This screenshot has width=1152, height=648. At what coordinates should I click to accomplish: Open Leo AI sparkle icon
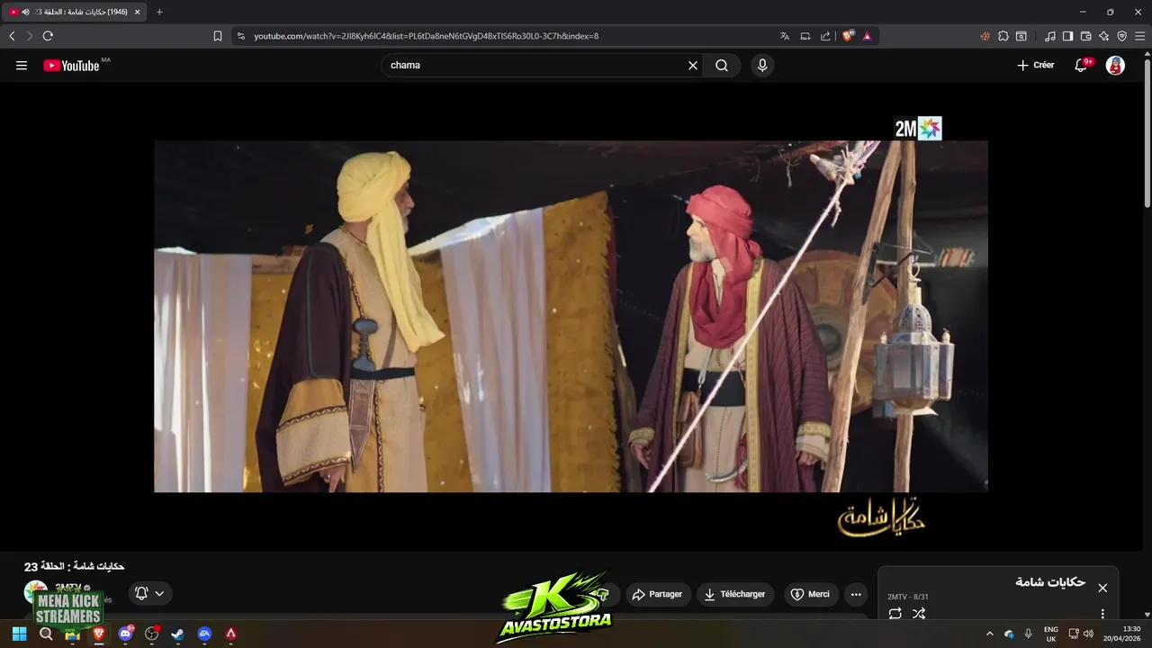coord(1103,36)
